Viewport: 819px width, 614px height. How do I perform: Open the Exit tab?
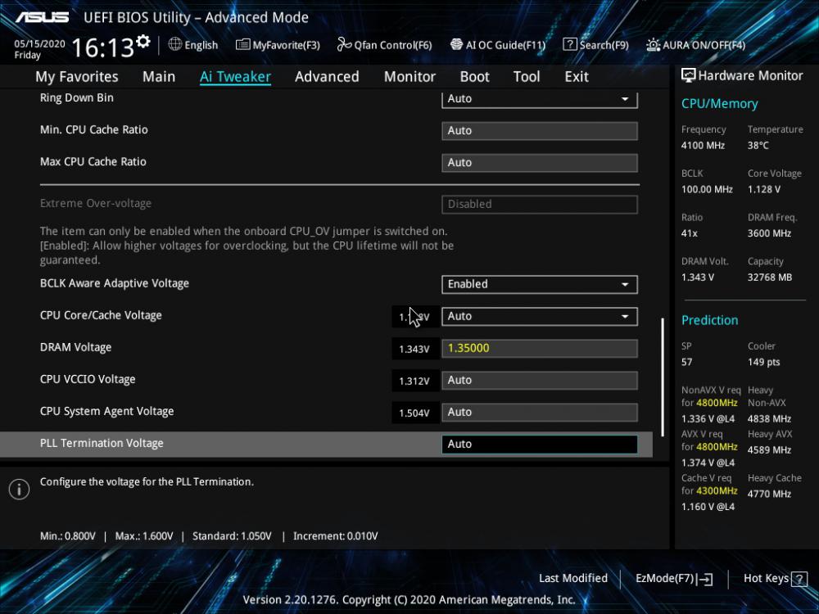click(577, 77)
